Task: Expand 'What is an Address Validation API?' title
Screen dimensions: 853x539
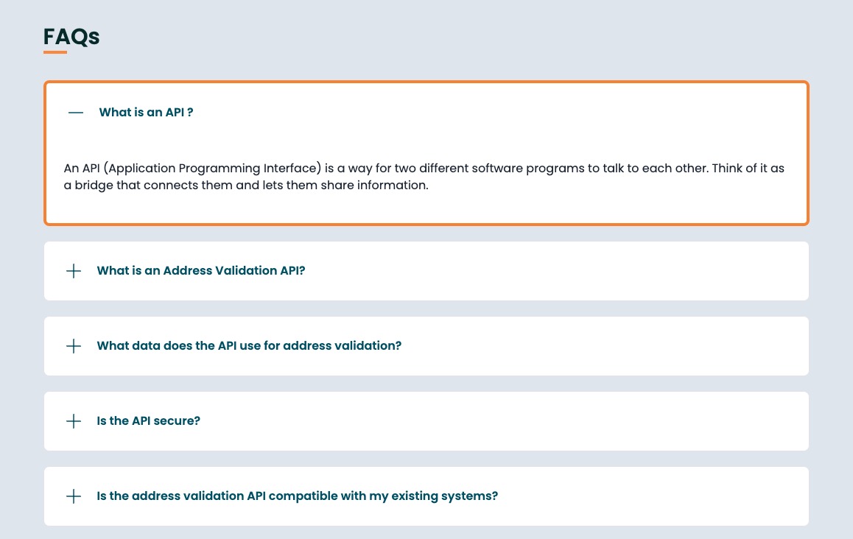Action: [x=201, y=270]
